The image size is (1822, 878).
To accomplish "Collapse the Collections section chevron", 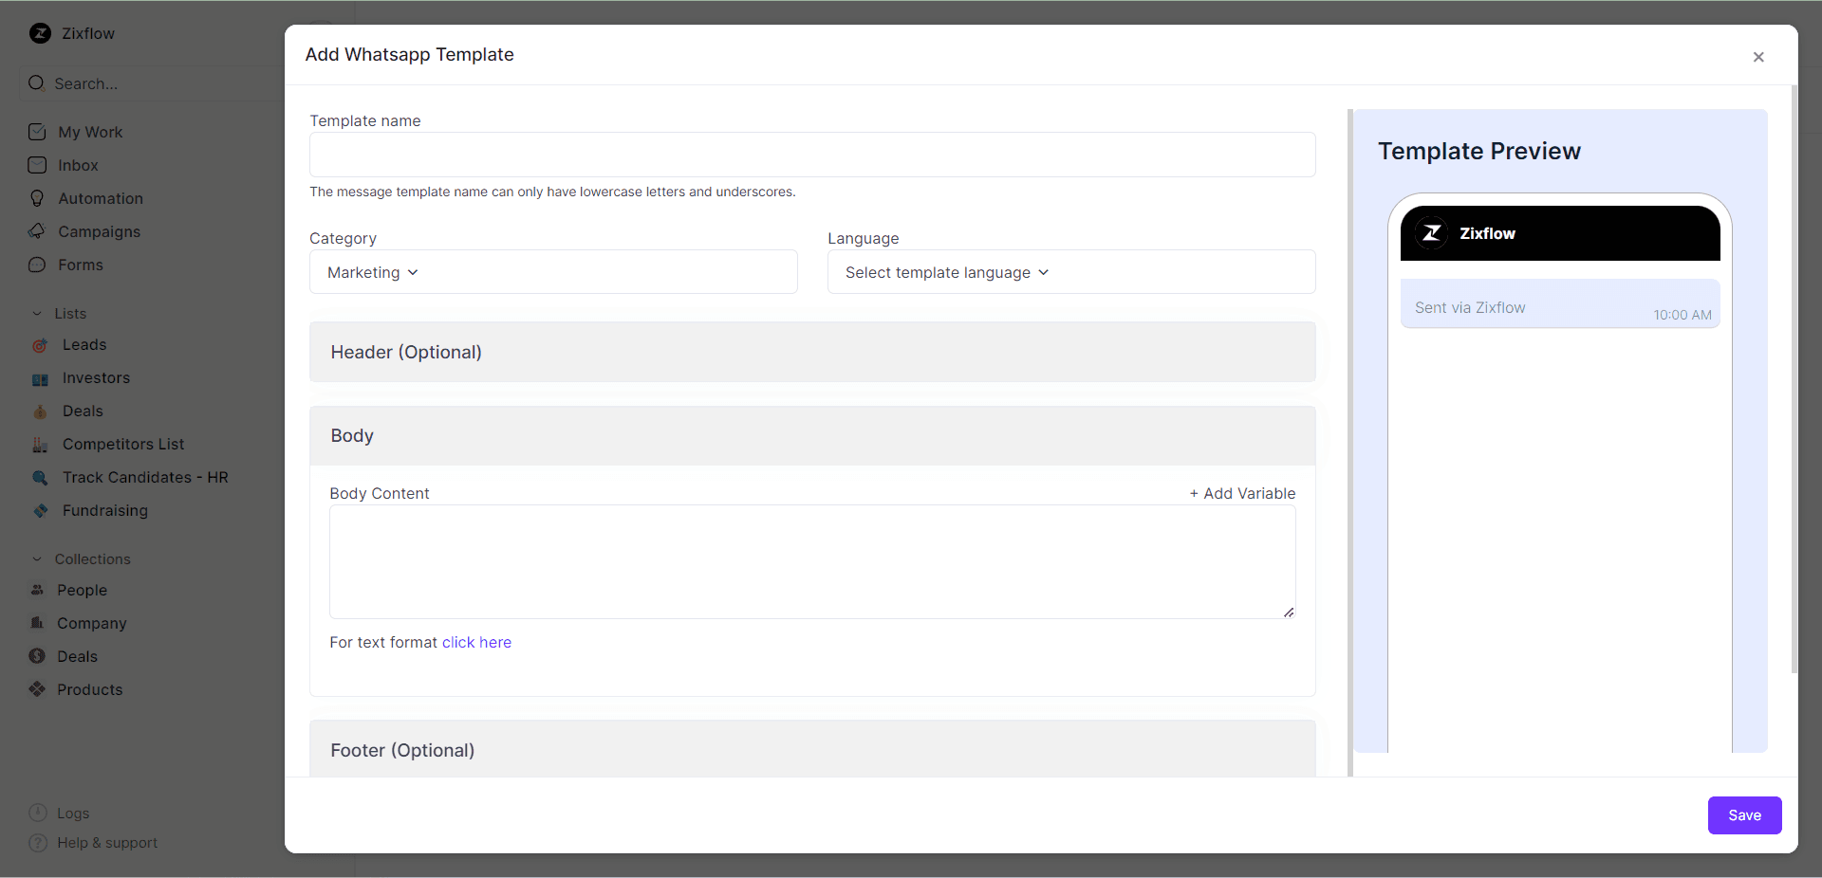I will pos(37,559).
